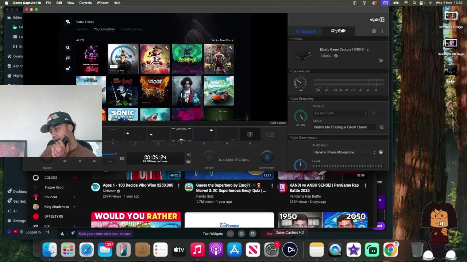Open the sort list icon in the Game Library sidebar
This screenshot has width=467, height=262.
67,58
